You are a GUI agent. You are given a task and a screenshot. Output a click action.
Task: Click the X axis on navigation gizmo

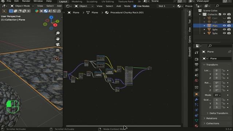pyautogui.click(x=55, y=25)
